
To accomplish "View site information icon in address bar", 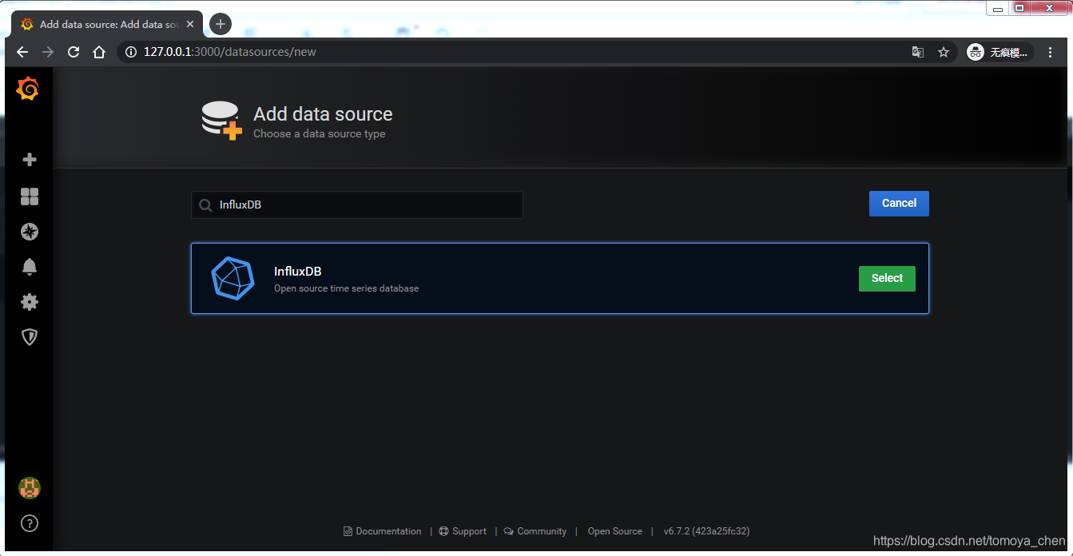I will pyautogui.click(x=132, y=52).
